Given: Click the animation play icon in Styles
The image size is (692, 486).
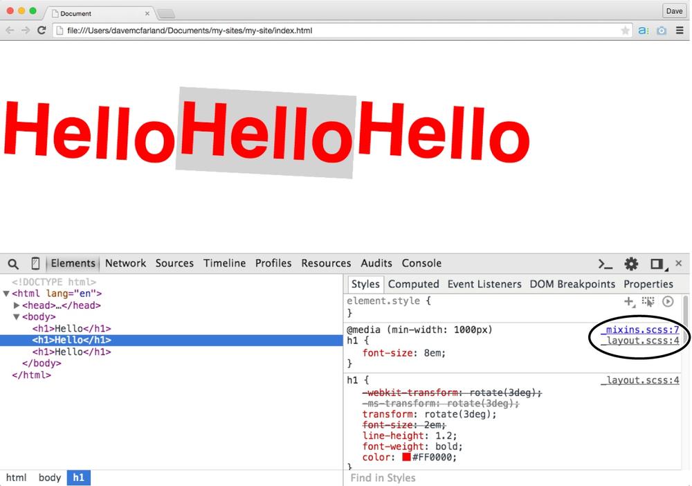Looking at the screenshot, I should pos(668,301).
